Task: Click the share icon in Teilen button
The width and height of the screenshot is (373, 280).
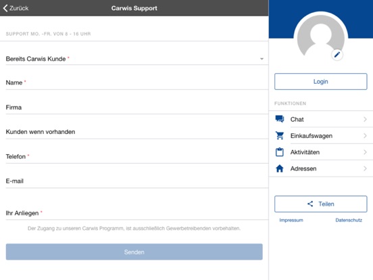Action: tap(310, 204)
